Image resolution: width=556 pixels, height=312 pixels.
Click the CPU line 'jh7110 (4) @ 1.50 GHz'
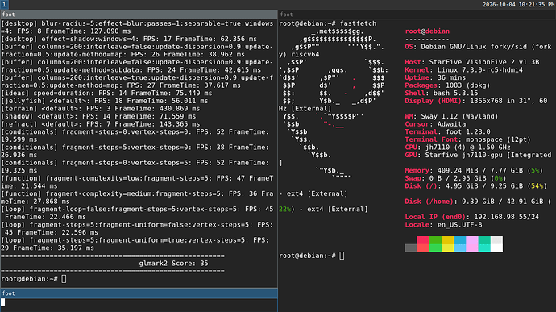458,148
